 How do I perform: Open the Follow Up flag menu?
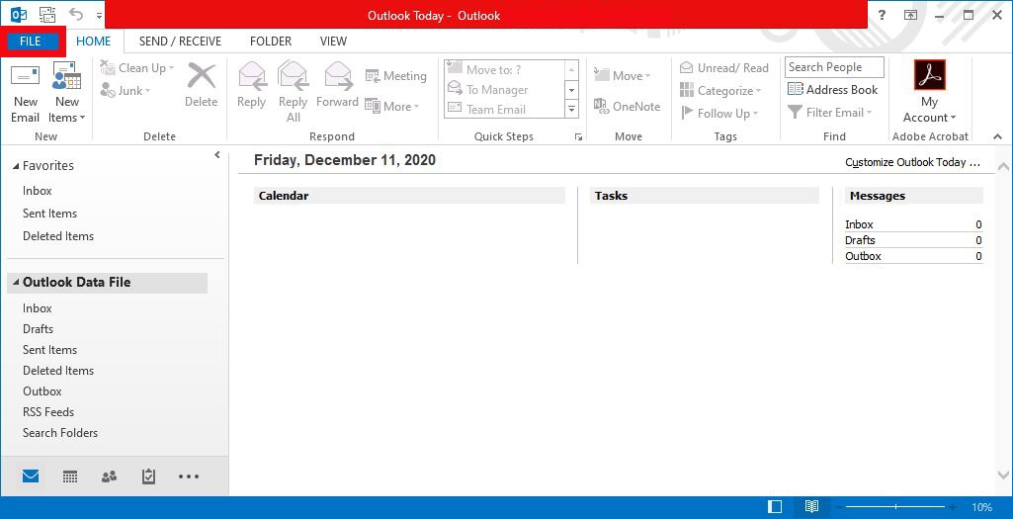coord(719,113)
